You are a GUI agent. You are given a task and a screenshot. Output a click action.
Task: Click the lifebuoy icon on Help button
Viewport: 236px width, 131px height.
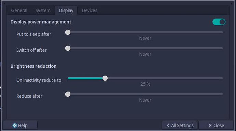coord(15,126)
